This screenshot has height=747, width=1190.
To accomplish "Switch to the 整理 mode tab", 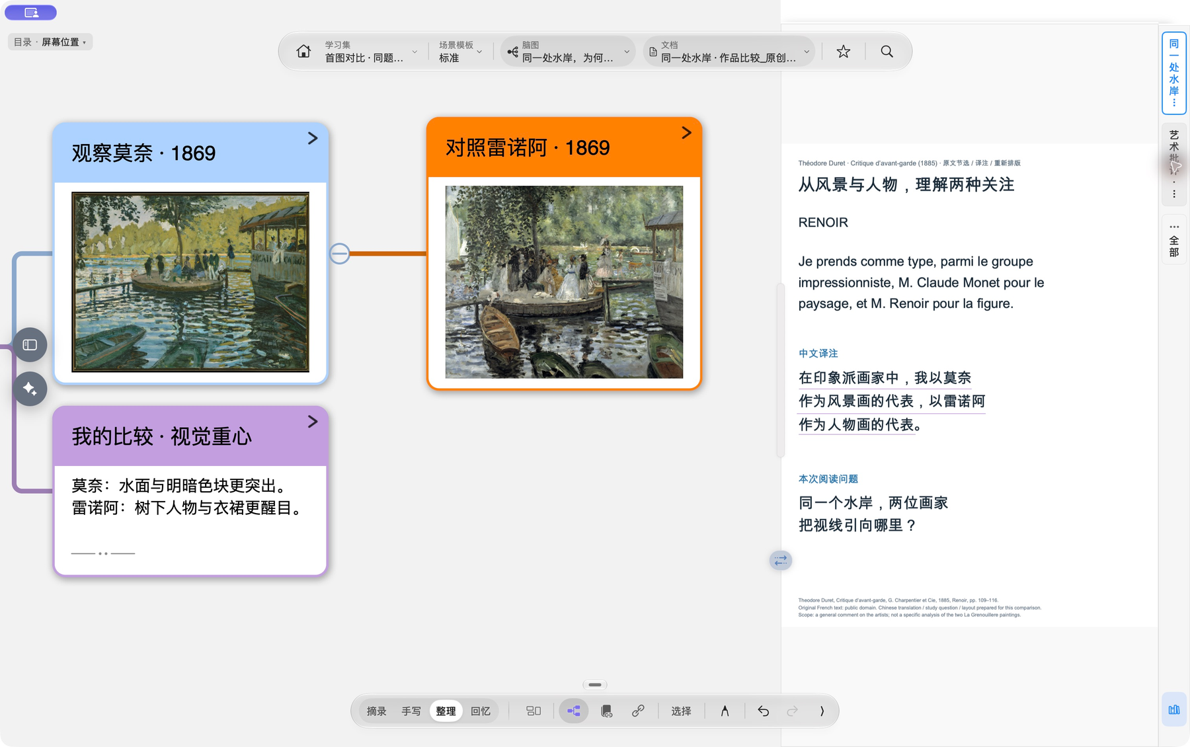I will 446,711.
